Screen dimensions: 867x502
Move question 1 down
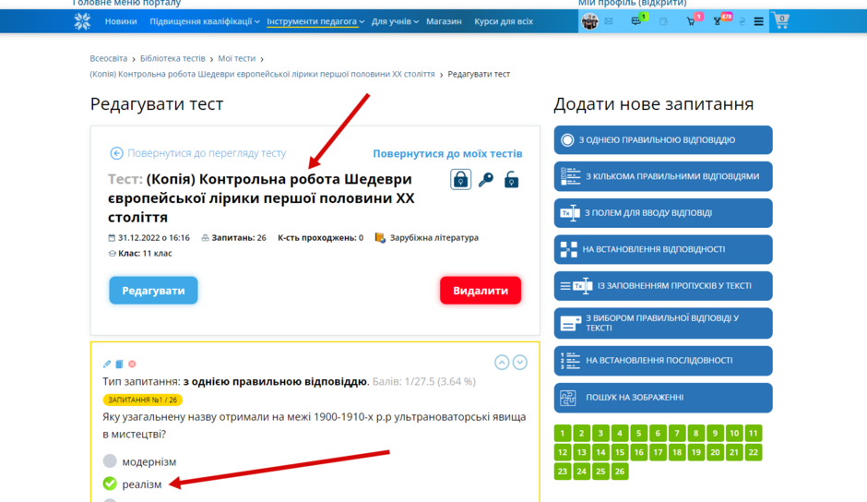520,363
